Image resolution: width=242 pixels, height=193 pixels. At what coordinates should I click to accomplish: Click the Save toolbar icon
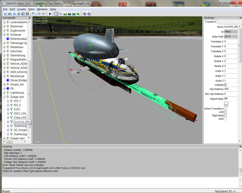click(23, 14)
